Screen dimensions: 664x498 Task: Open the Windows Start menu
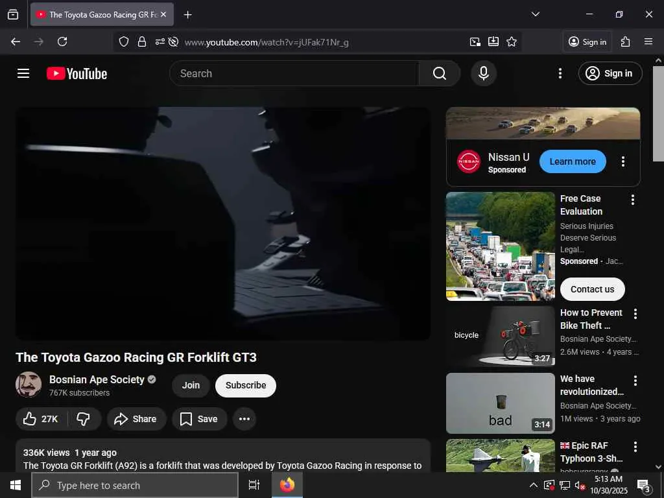[x=16, y=485]
